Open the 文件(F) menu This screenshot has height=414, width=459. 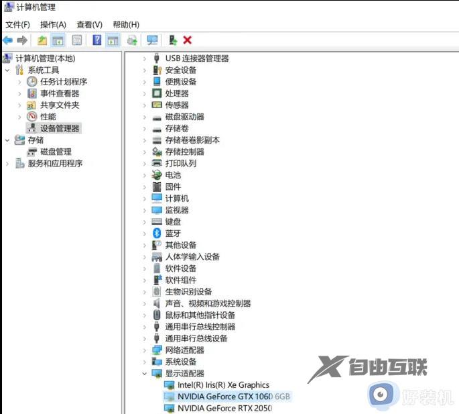(x=17, y=25)
